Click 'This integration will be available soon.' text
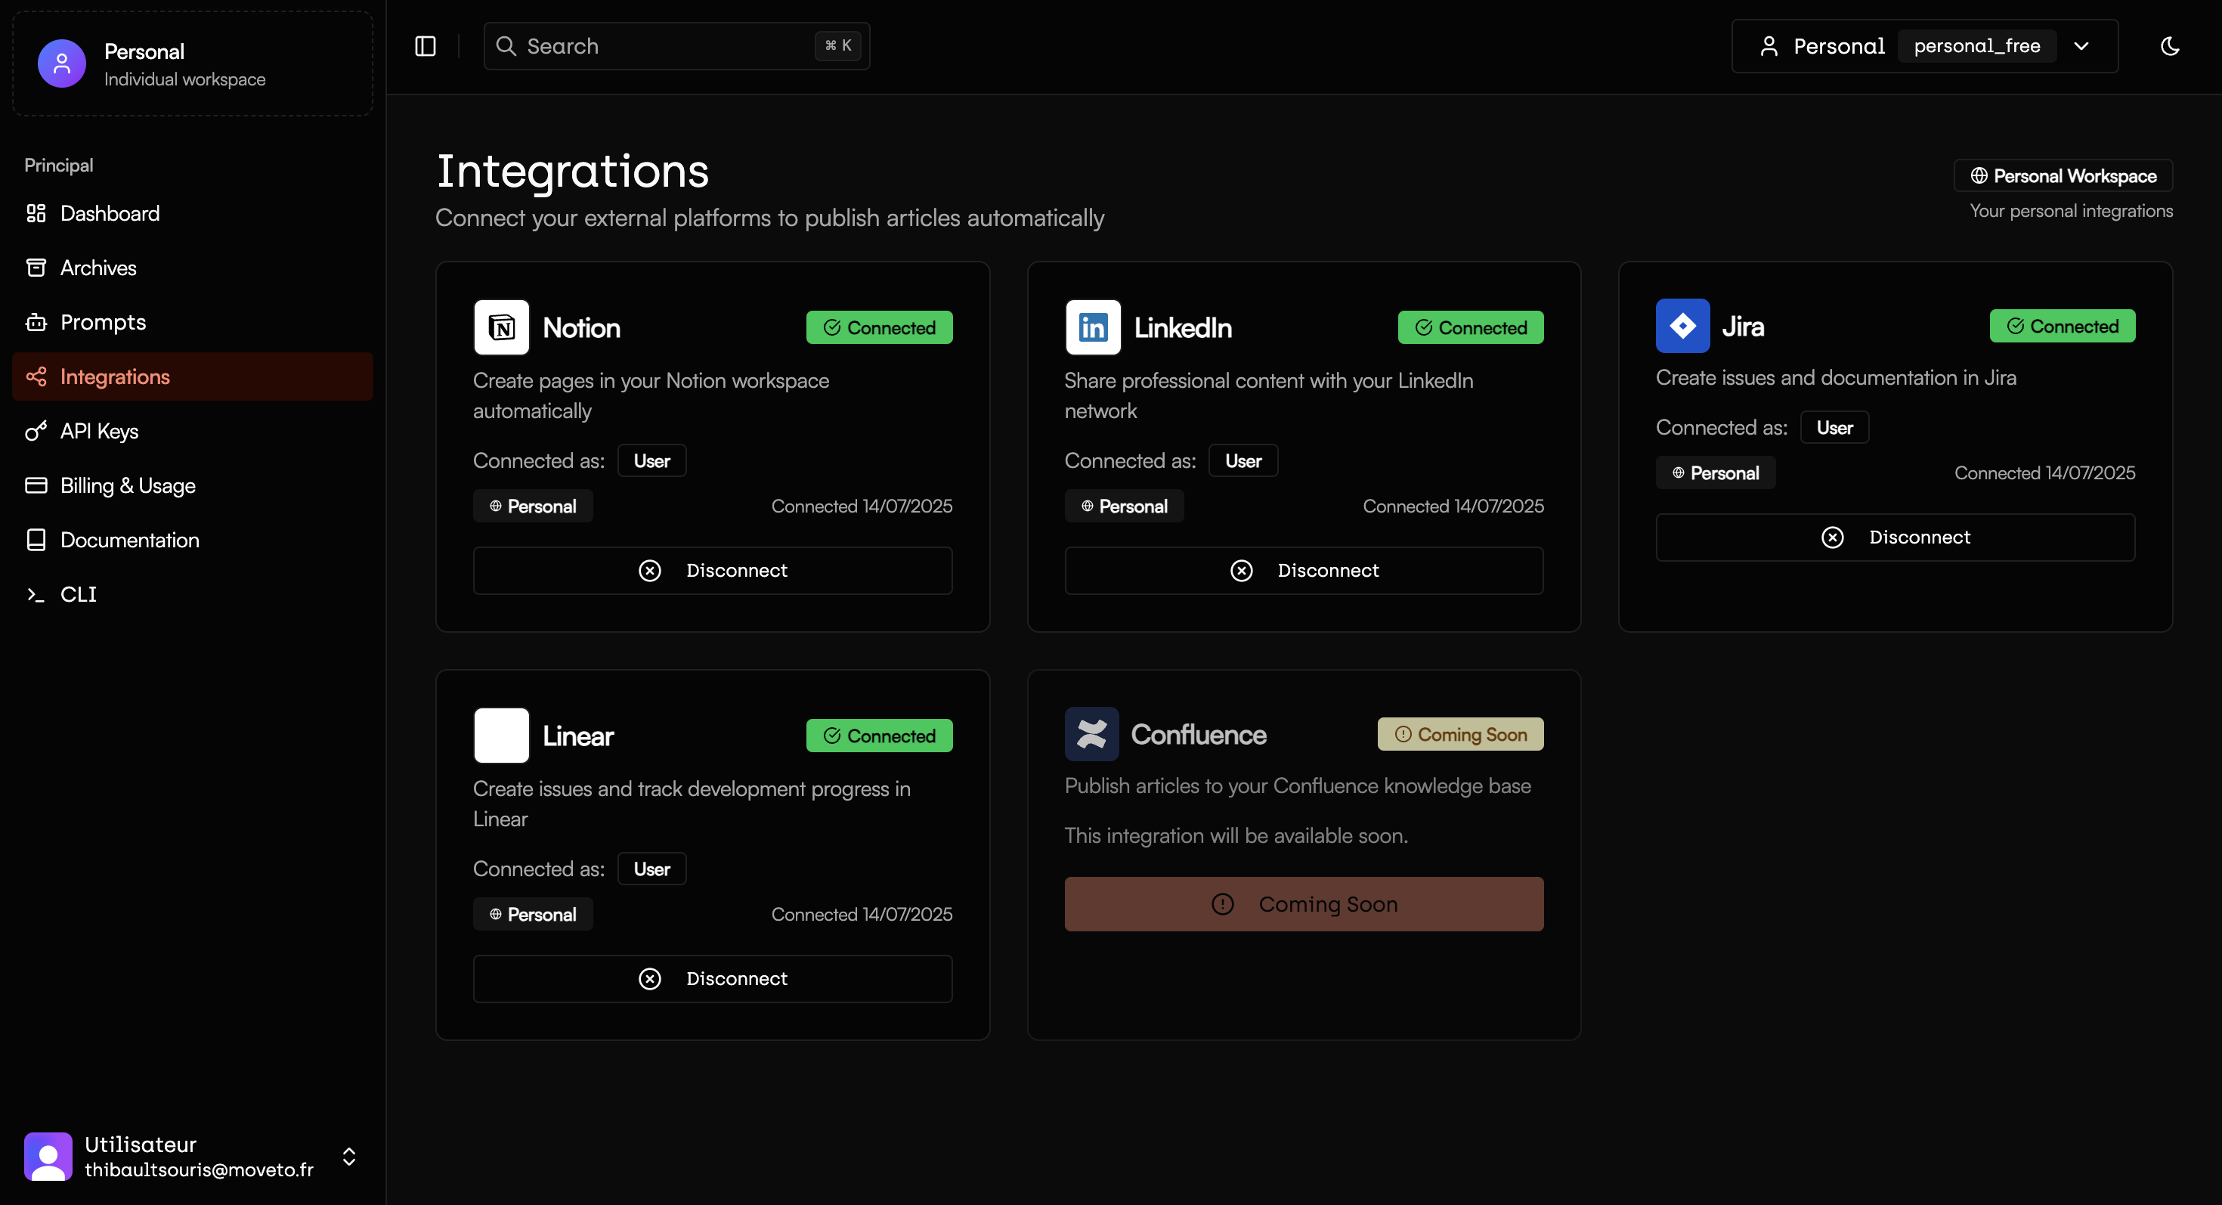 (x=1236, y=835)
